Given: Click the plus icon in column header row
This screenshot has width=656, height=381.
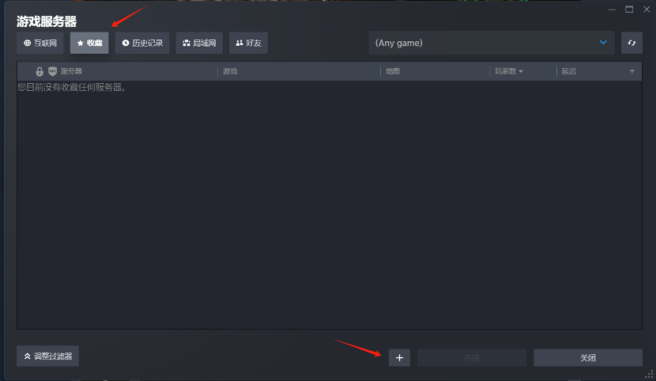Looking at the screenshot, I should [x=631, y=71].
